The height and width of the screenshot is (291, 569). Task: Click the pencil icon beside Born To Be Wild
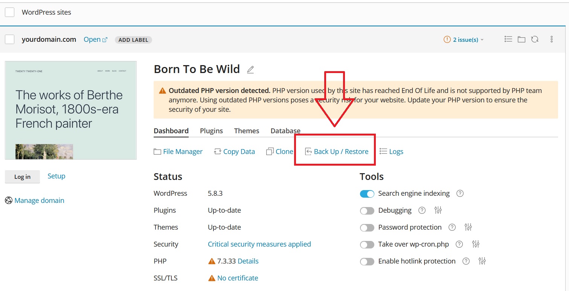point(250,70)
